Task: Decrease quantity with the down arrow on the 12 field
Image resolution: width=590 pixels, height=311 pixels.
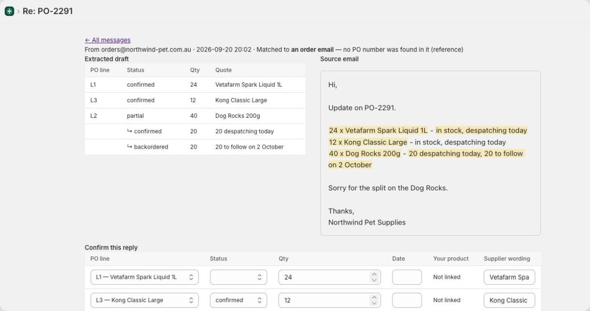Action: coord(374,303)
